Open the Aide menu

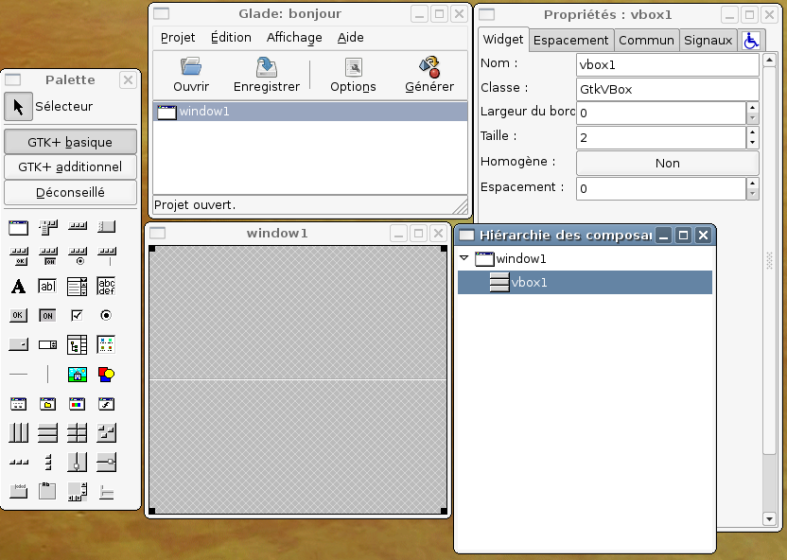pos(350,38)
